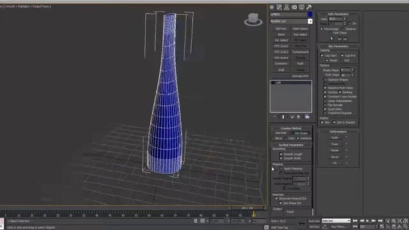Click the Edit Poly modifier button

[281, 29]
